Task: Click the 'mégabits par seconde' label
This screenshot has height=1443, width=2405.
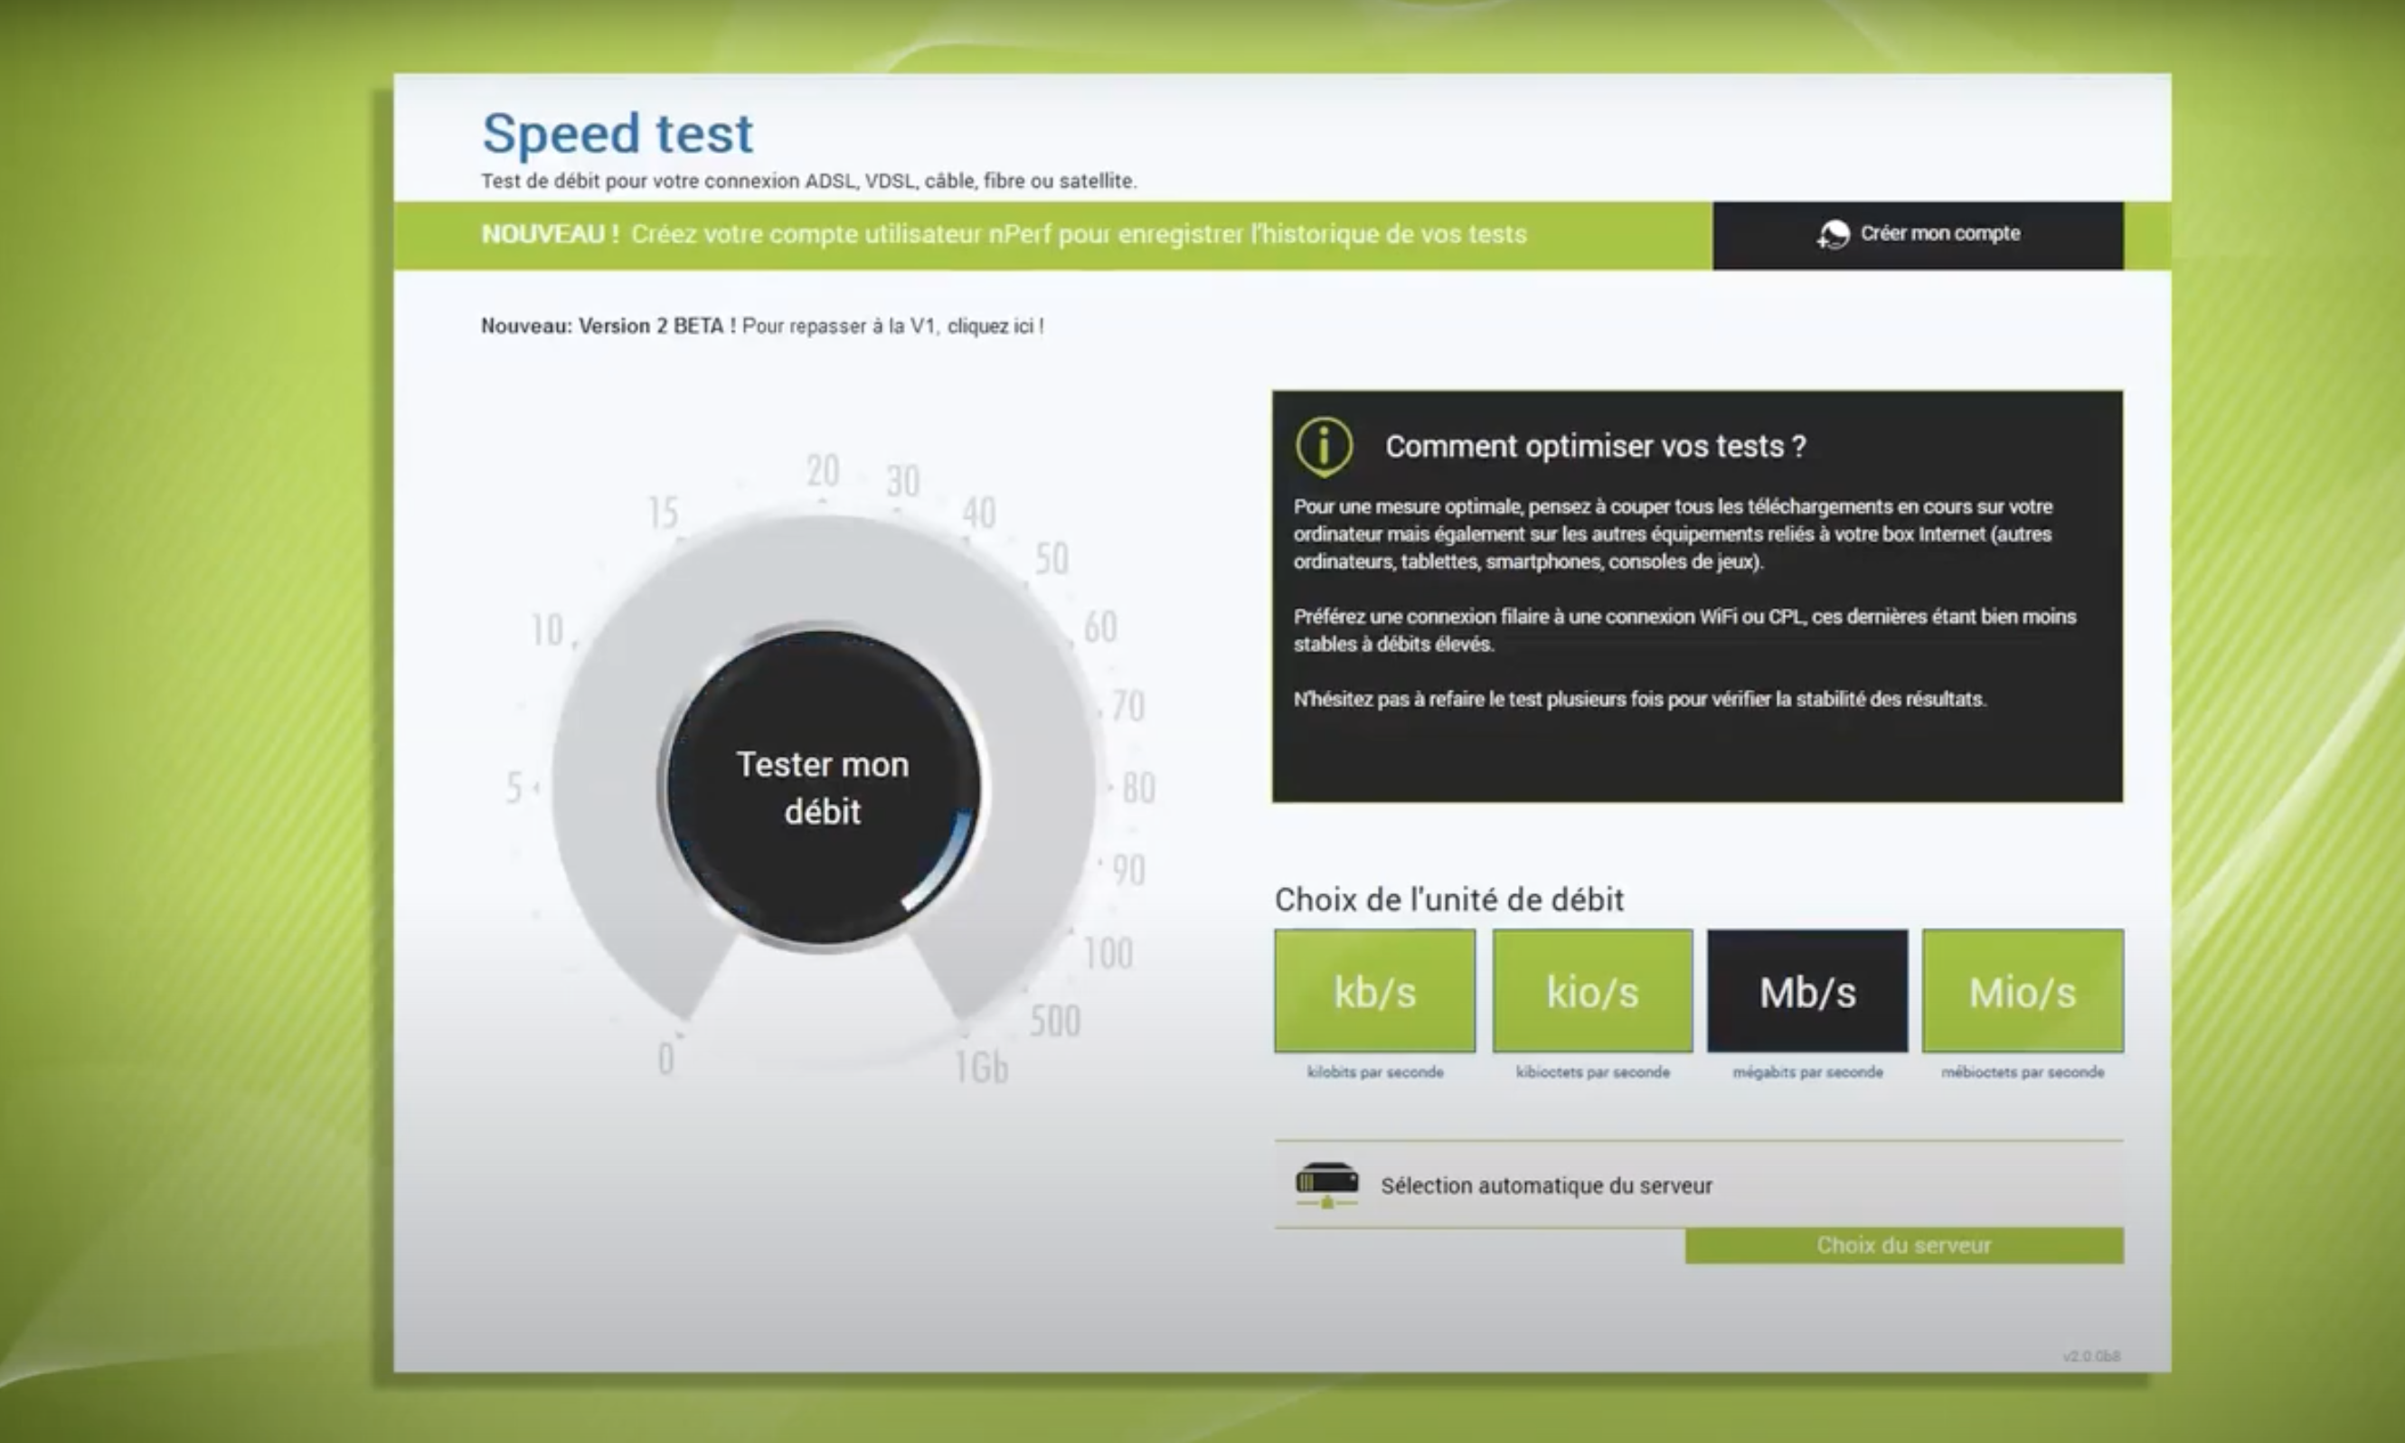Action: (x=1807, y=1071)
